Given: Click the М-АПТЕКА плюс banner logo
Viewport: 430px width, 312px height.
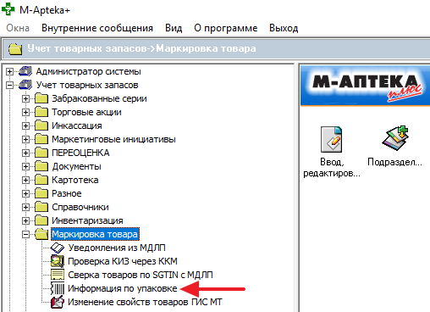Looking at the screenshot, I should coord(365,86).
